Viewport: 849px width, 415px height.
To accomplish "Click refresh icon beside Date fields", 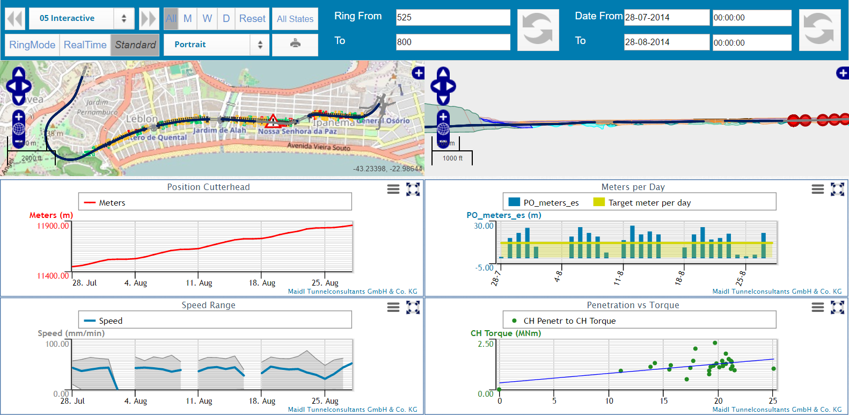I will coord(819,30).
